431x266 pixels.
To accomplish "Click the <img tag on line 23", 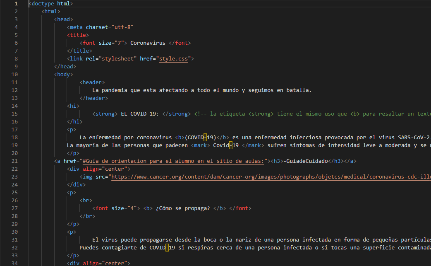I will (86, 177).
